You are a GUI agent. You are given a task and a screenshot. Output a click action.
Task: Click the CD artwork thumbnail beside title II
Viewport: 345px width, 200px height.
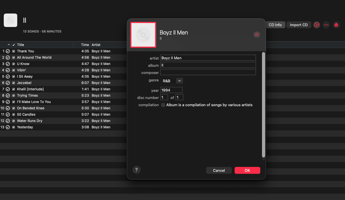(x=11, y=20)
